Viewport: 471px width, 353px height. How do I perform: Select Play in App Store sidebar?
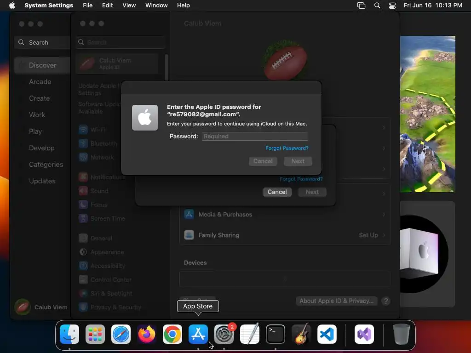point(35,131)
